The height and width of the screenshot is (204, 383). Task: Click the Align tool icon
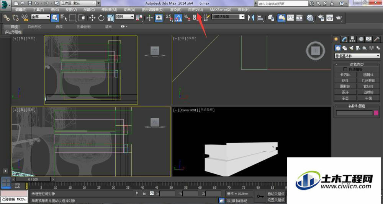260,18
